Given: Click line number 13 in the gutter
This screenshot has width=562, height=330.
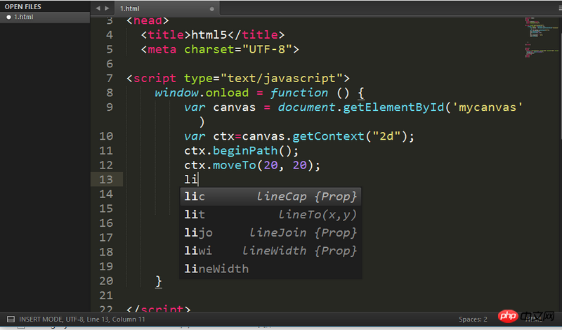Looking at the screenshot, I should pos(106,179).
